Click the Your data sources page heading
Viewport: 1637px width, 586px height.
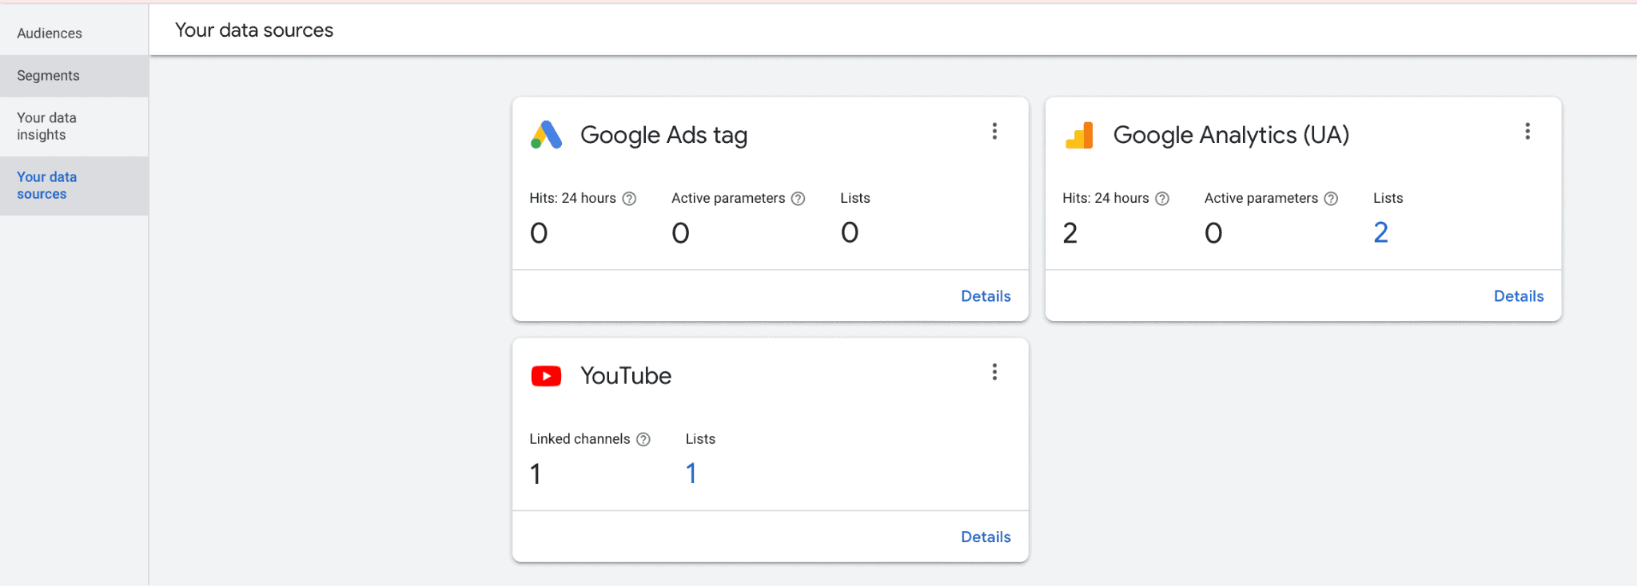pyautogui.click(x=254, y=30)
